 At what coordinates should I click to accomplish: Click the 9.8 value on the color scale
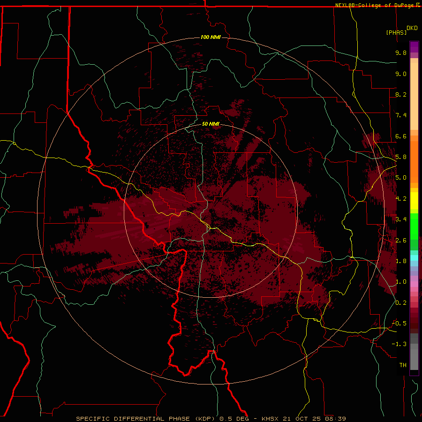401,53
